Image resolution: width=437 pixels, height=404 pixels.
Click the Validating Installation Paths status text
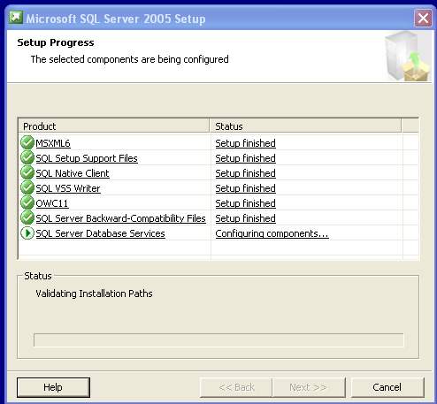[x=94, y=293]
